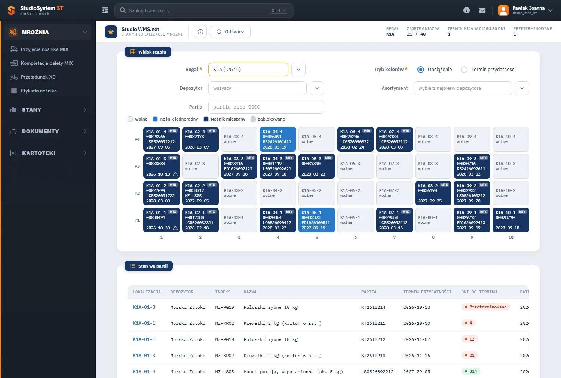Click the circled info icon beside Odśwież
The width and height of the screenshot is (561, 378).
200,32
